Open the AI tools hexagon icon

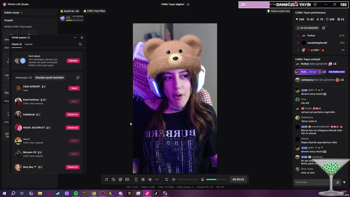point(120,179)
